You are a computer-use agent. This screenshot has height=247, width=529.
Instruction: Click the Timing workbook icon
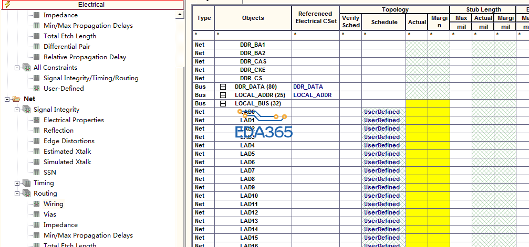tap(27, 183)
